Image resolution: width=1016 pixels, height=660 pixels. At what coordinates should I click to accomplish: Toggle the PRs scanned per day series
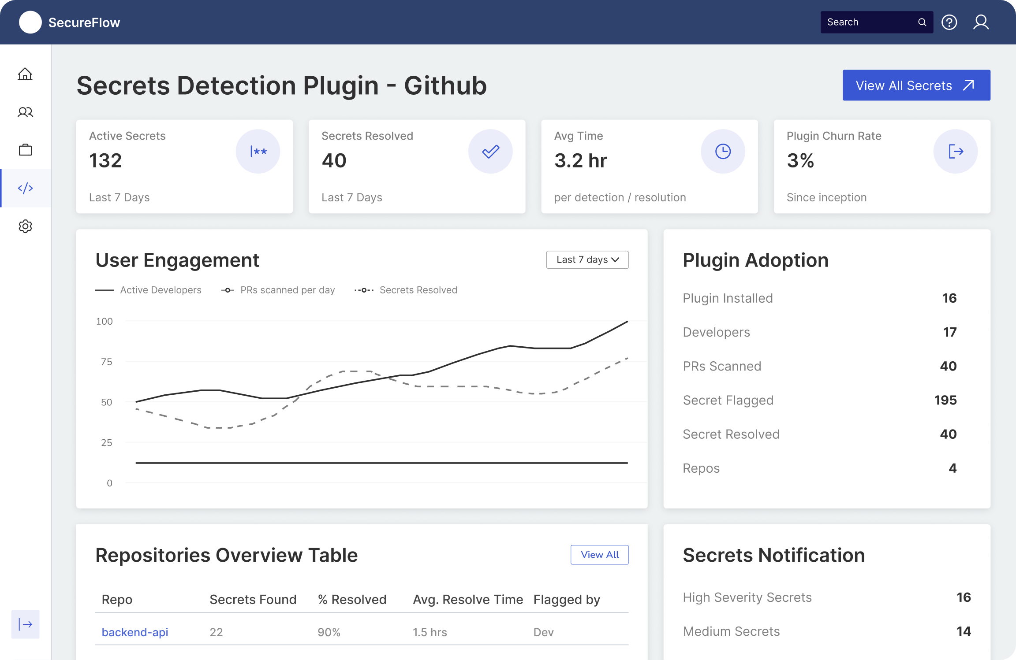pyautogui.click(x=288, y=289)
